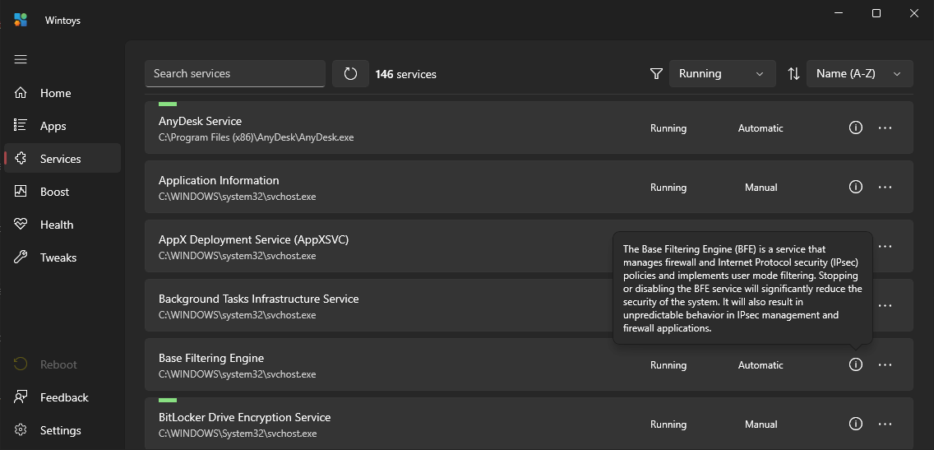The image size is (934, 450).
Task: Show info for Application Information service
Action: coord(855,187)
